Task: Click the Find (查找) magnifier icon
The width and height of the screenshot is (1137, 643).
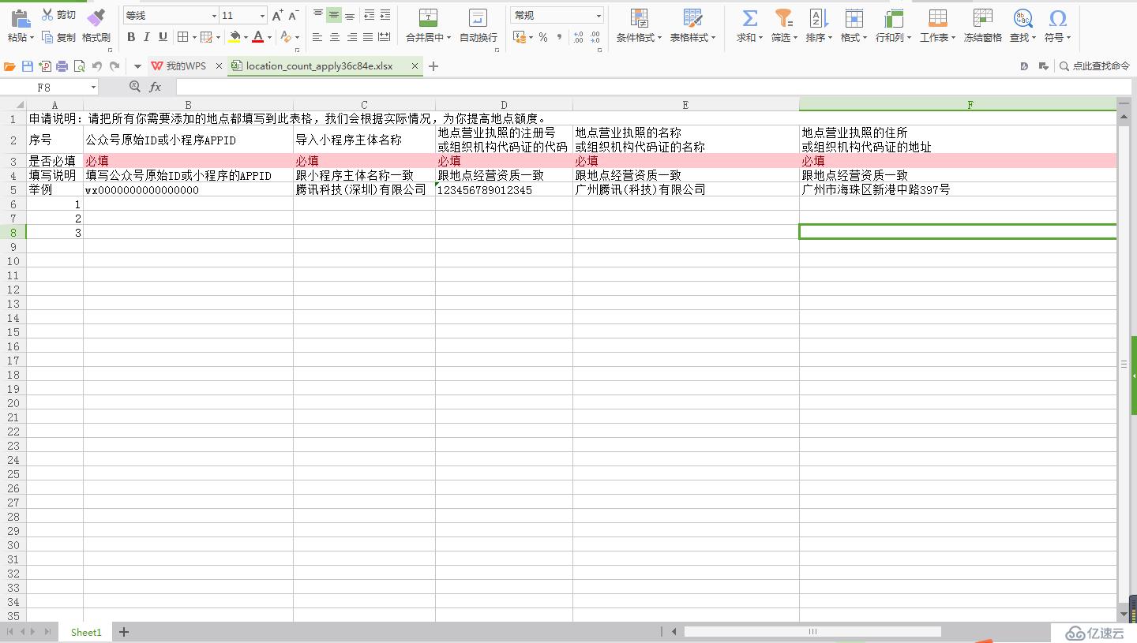Action: pyautogui.click(x=1023, y=19)
